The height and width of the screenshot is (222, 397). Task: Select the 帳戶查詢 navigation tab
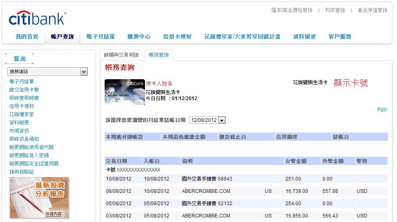tap(62, 37)
